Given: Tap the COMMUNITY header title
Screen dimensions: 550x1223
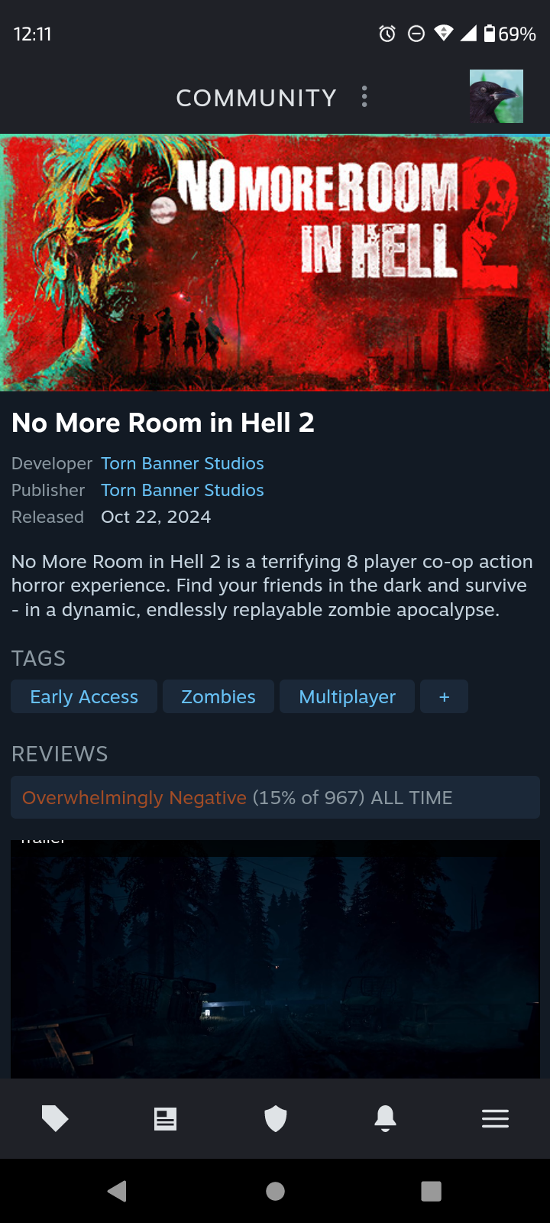Looking at the screenshot, I should (257, 98).
